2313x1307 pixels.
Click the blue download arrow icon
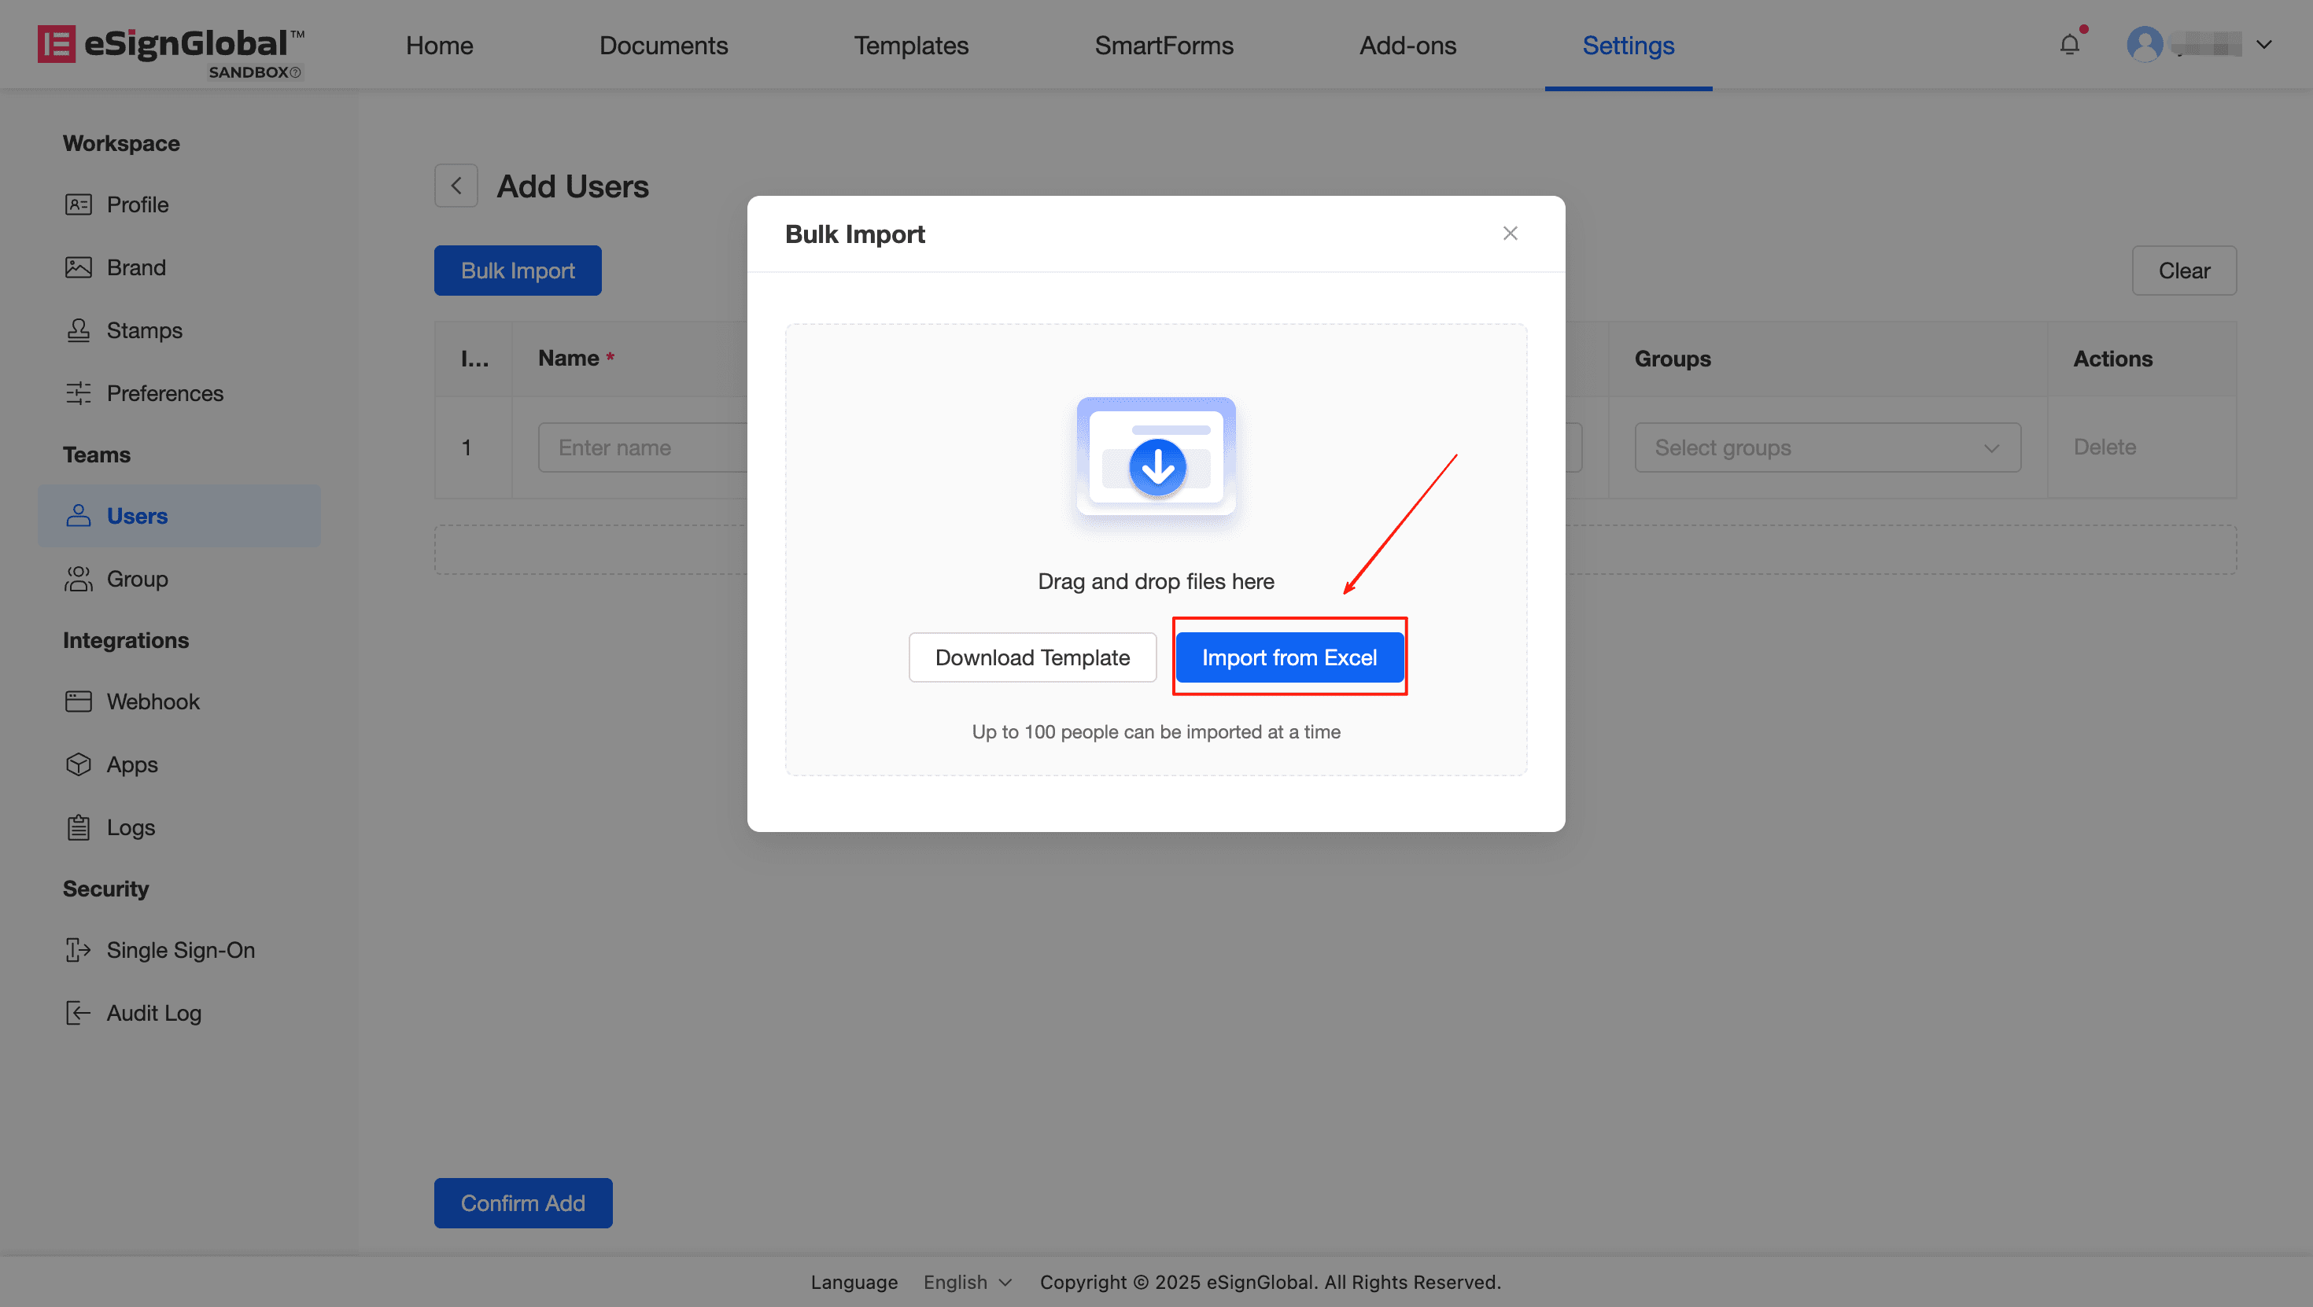(x=1156, y=467)
